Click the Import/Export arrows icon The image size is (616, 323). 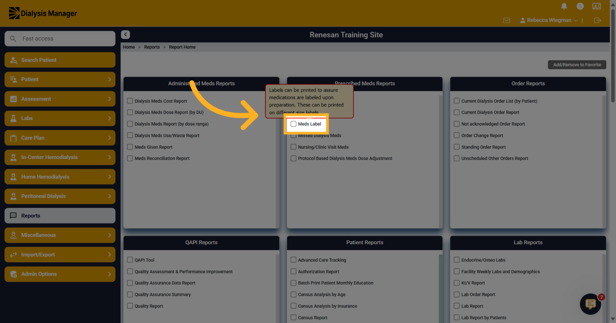pyautogui.click(x=13, y=255)
